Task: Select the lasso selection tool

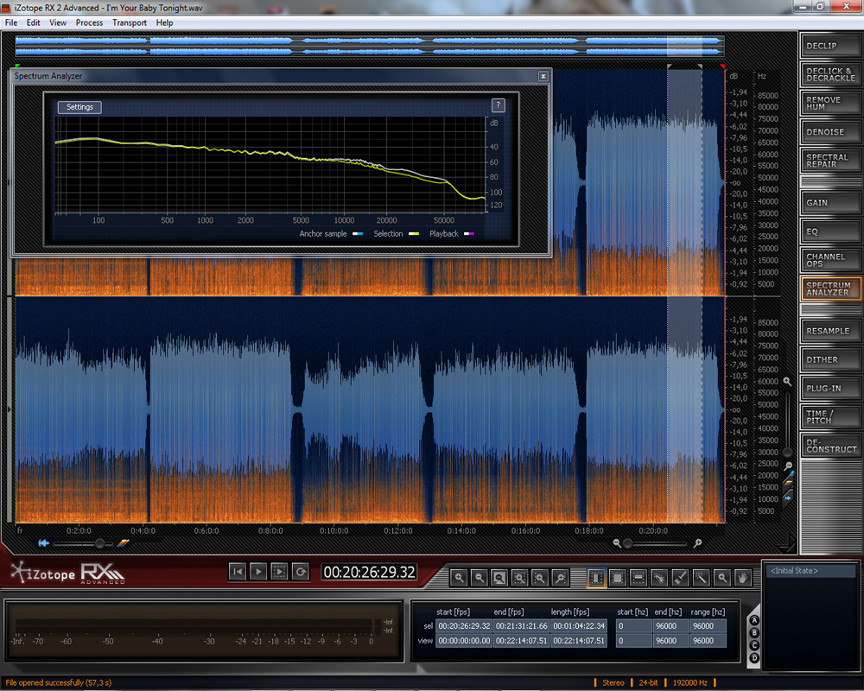Action: (659, 578)
